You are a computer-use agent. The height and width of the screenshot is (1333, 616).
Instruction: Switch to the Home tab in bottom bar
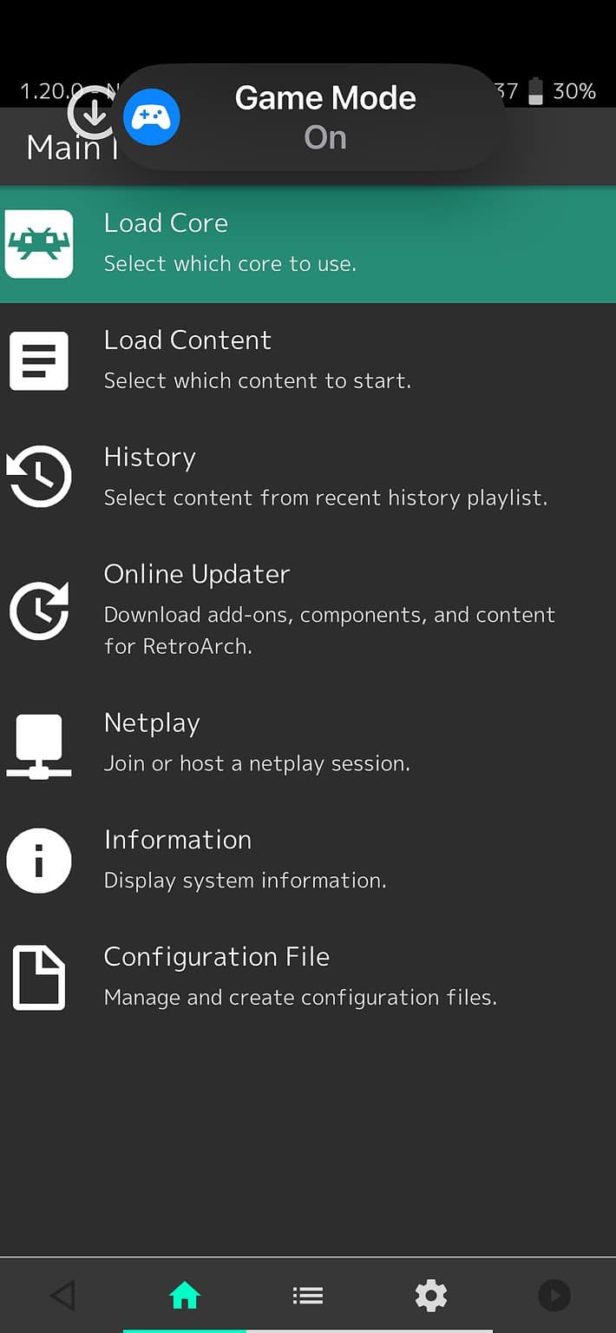click(x=185, y=1296)
